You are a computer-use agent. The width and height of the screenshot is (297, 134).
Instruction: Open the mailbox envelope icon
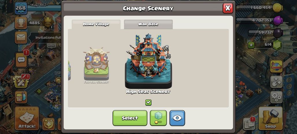pyautogui.click(x=21, y=38)
